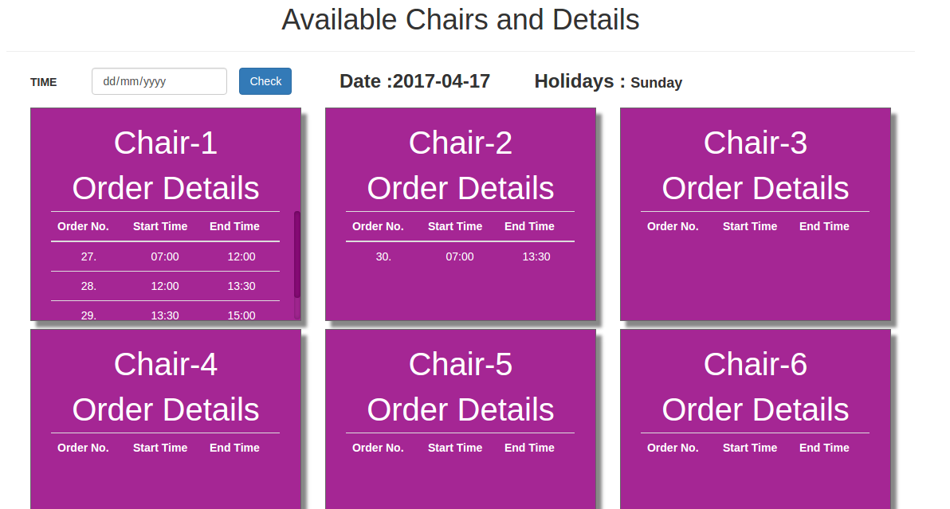Screen dimensions: 950x509
Task: Select the Chair-1 card heading
Action: pos(166,143)
